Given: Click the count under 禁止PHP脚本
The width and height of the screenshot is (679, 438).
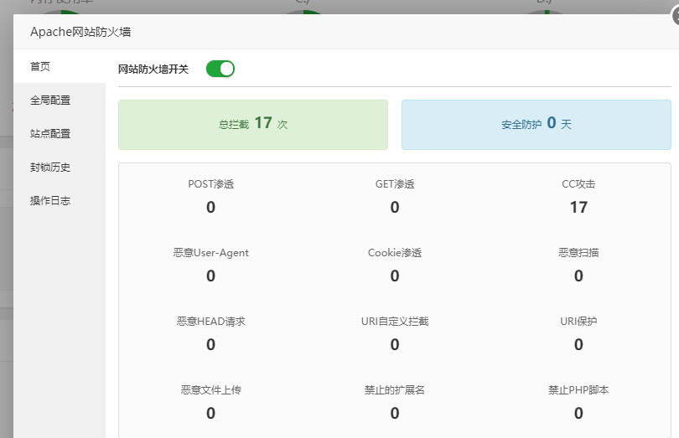Looking at the screenshot, I should click(x=578, y=414).
